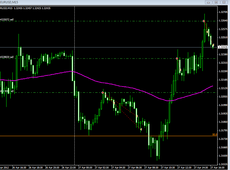Click the 26 Apr 16:30 time label
The width and height of the screenshot is (230, 170).
[19, 167]
